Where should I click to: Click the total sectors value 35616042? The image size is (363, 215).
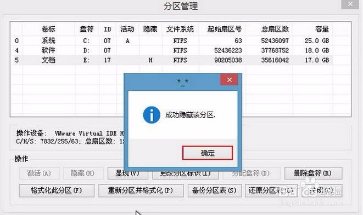pyautogui.click(x=275, y=60)
